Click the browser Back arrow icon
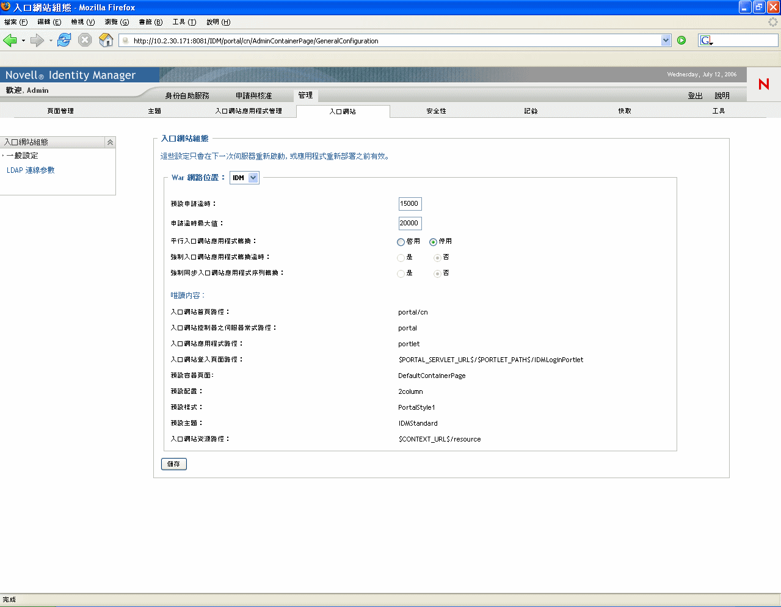The height and width of the screenshot is (607, 781). click(10, 40)
